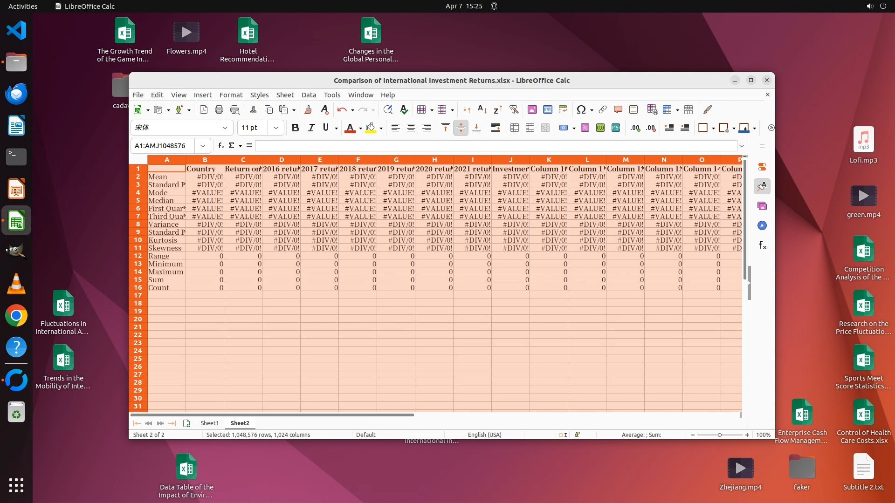Viewport: 895px width, 503px height.
Task: Toggle Bold formatting
Action: click(x=295, y=128)
